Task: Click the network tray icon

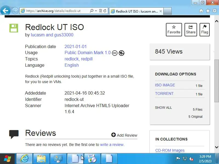Action: click(x=185, y=159)
